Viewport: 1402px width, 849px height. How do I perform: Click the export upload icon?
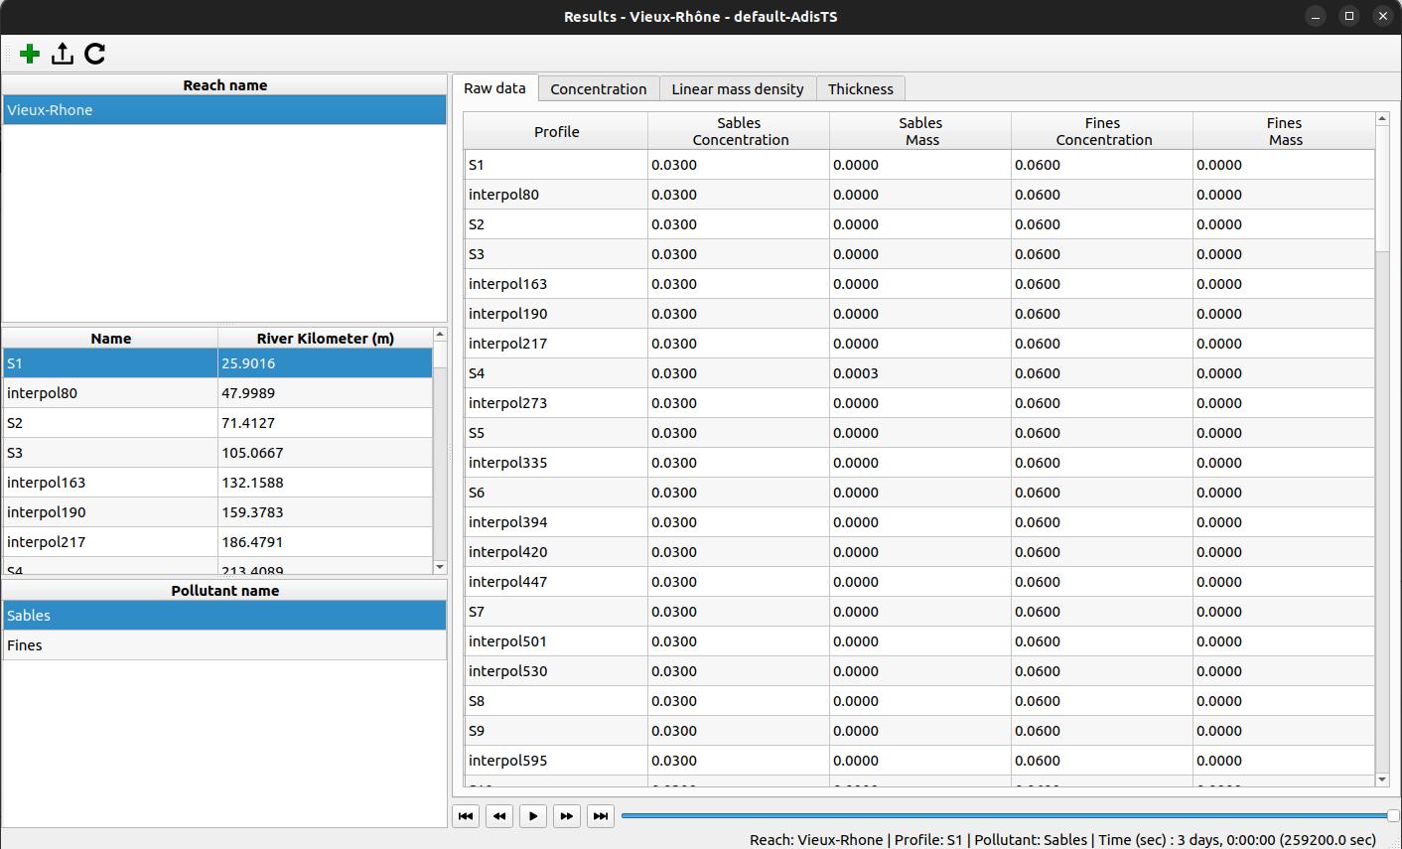(63, 54)
